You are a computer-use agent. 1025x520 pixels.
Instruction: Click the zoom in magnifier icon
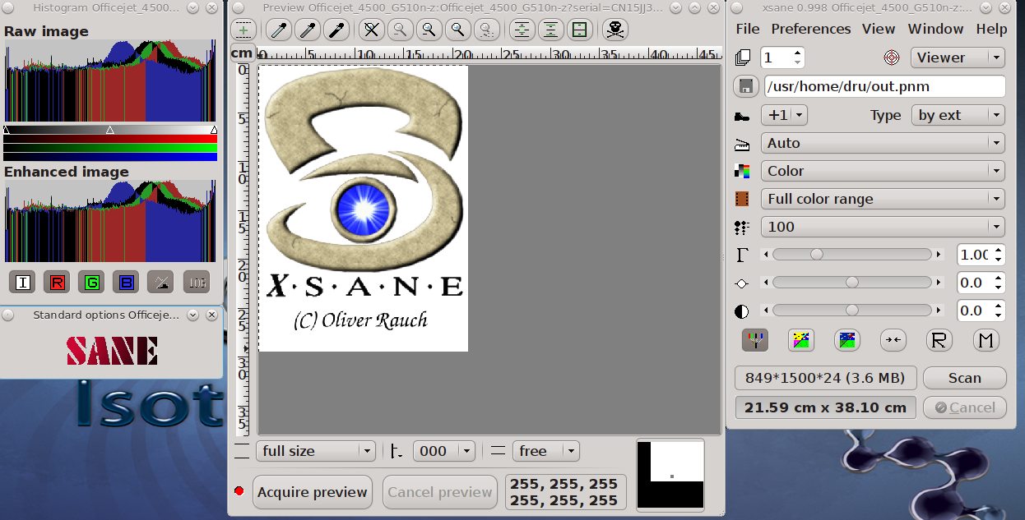pos(429,30)
